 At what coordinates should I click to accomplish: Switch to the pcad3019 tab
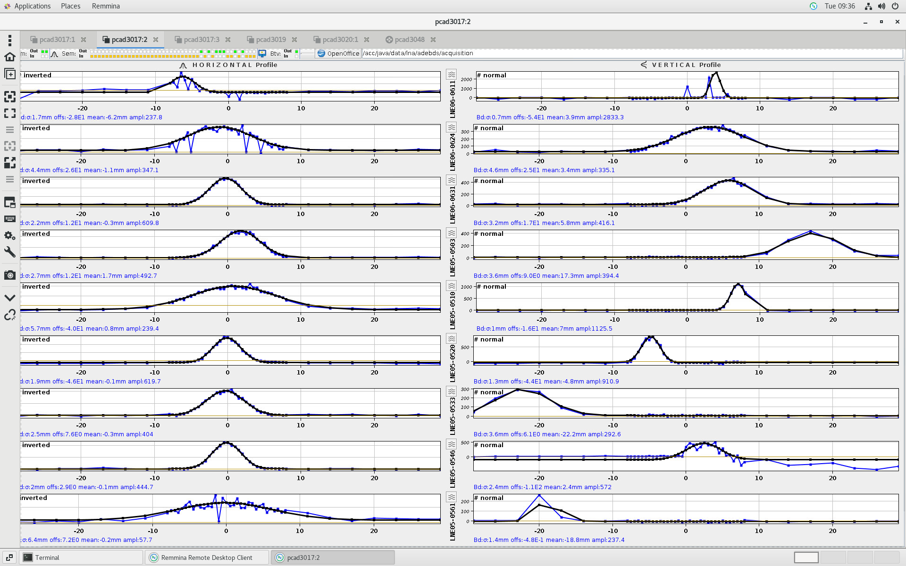click(271, 40)
